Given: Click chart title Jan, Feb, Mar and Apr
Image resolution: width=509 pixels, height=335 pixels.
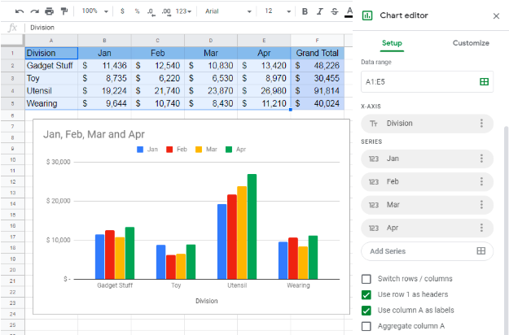Looking at the screenshot, I should pos(94,134).
